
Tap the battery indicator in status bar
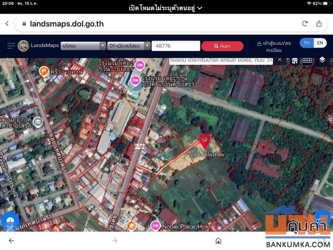click(x=326, y=4)
